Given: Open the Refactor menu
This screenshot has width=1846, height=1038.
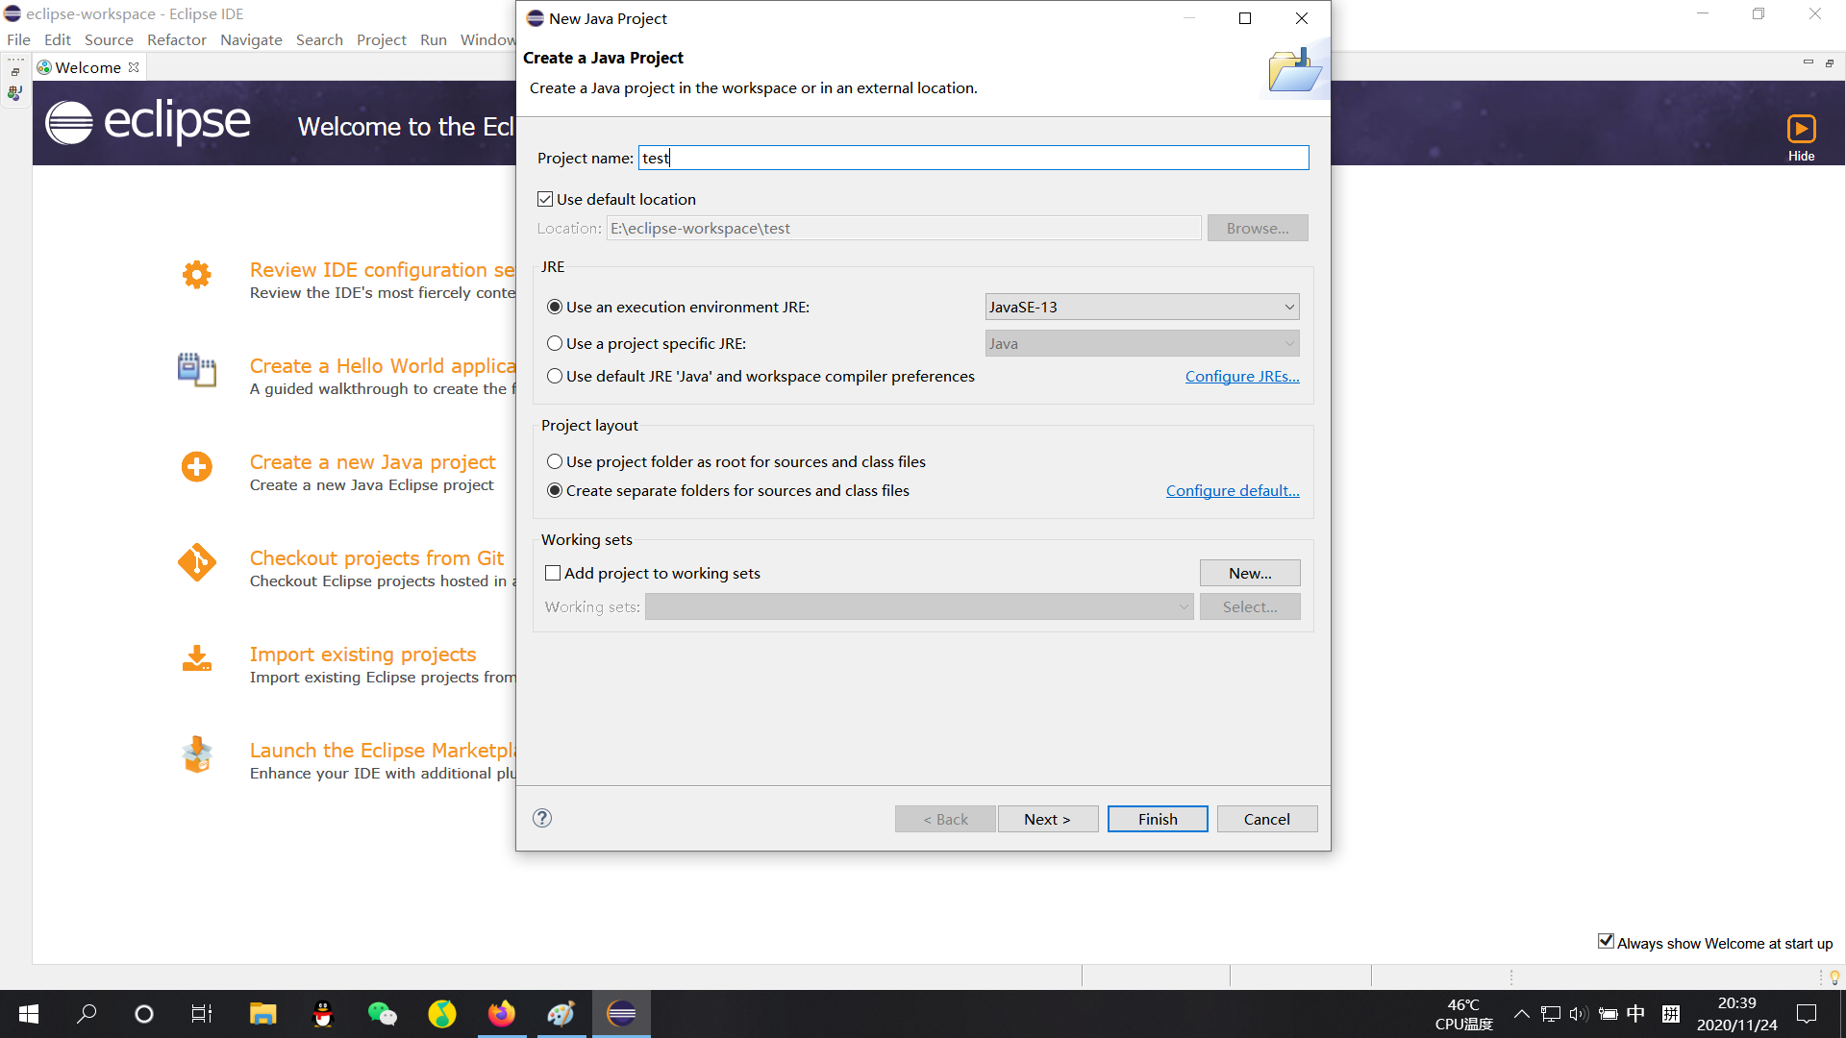Looking at the screenshot, I should tap(176, 39).
